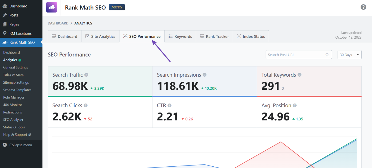Open SEO Analyzer
Image resolution: width=372 pixels, height=168 pixels.
click(x=13, y=120)
